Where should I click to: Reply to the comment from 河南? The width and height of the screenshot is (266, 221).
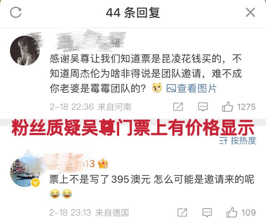(203, 107)
